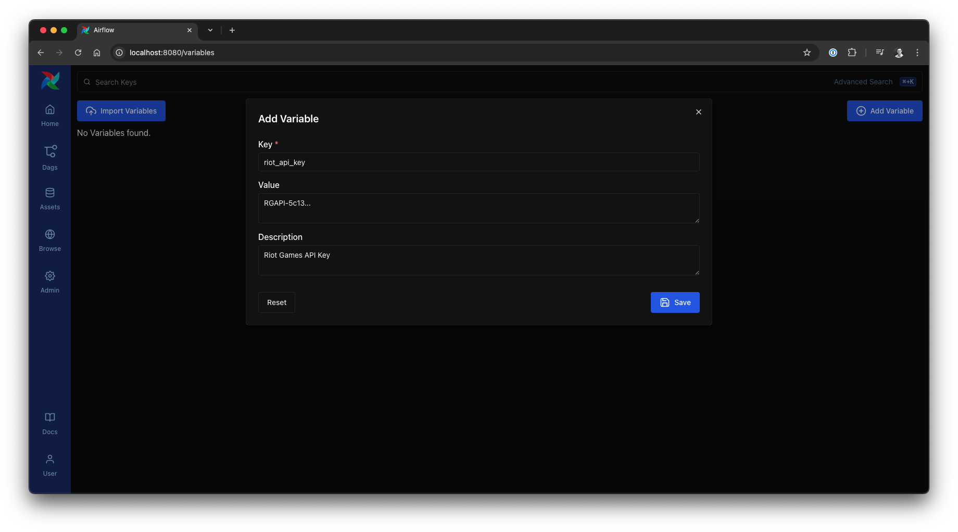Click the Airflow pinwheel logo
The height and width of the screenshot is (532, 958).
[49, 80]
